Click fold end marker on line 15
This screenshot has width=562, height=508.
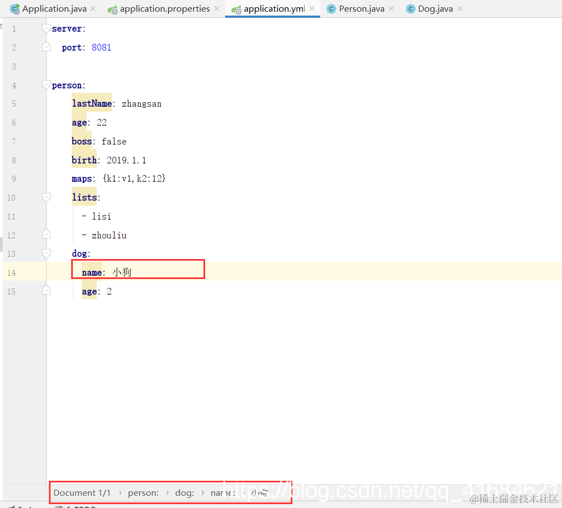point(46,290)
